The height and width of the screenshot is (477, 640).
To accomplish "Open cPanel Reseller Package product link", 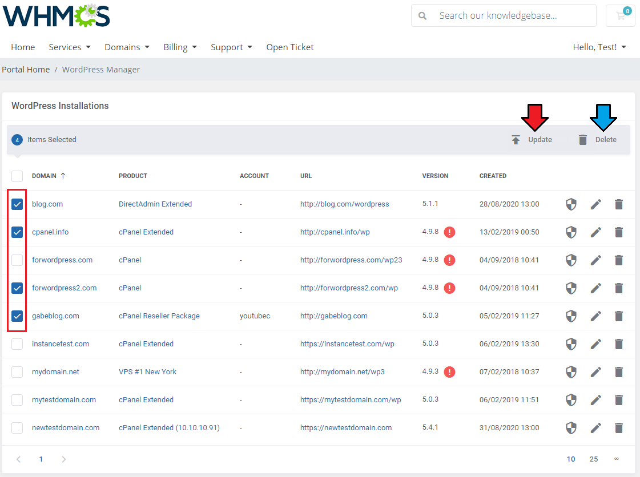I will point(159,316).
